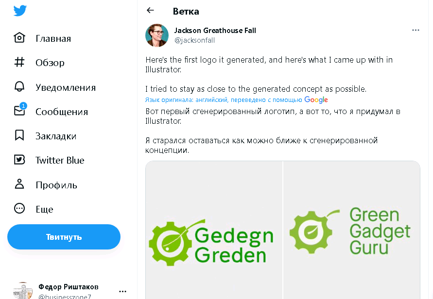The width and height of the screenshot is (433, 299).
Task: Click the Twitter bird logo
Action: 20,10
